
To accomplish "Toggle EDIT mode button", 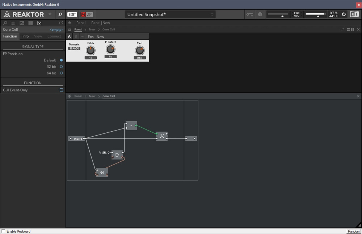I will click(72, 14).
